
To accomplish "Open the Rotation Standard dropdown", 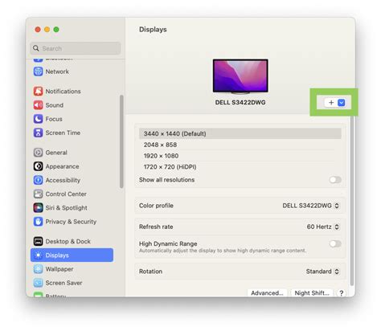I will click(x=323, y=272).
